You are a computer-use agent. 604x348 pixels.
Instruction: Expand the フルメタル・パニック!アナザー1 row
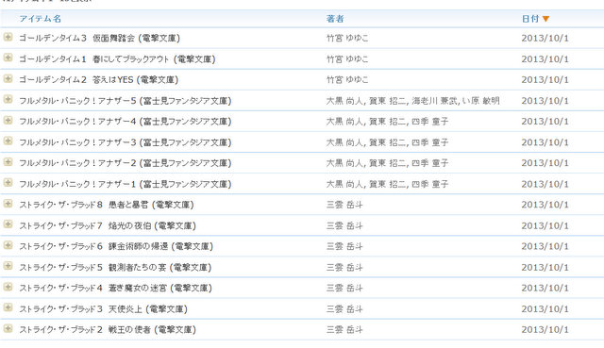(x=8, y=182)
